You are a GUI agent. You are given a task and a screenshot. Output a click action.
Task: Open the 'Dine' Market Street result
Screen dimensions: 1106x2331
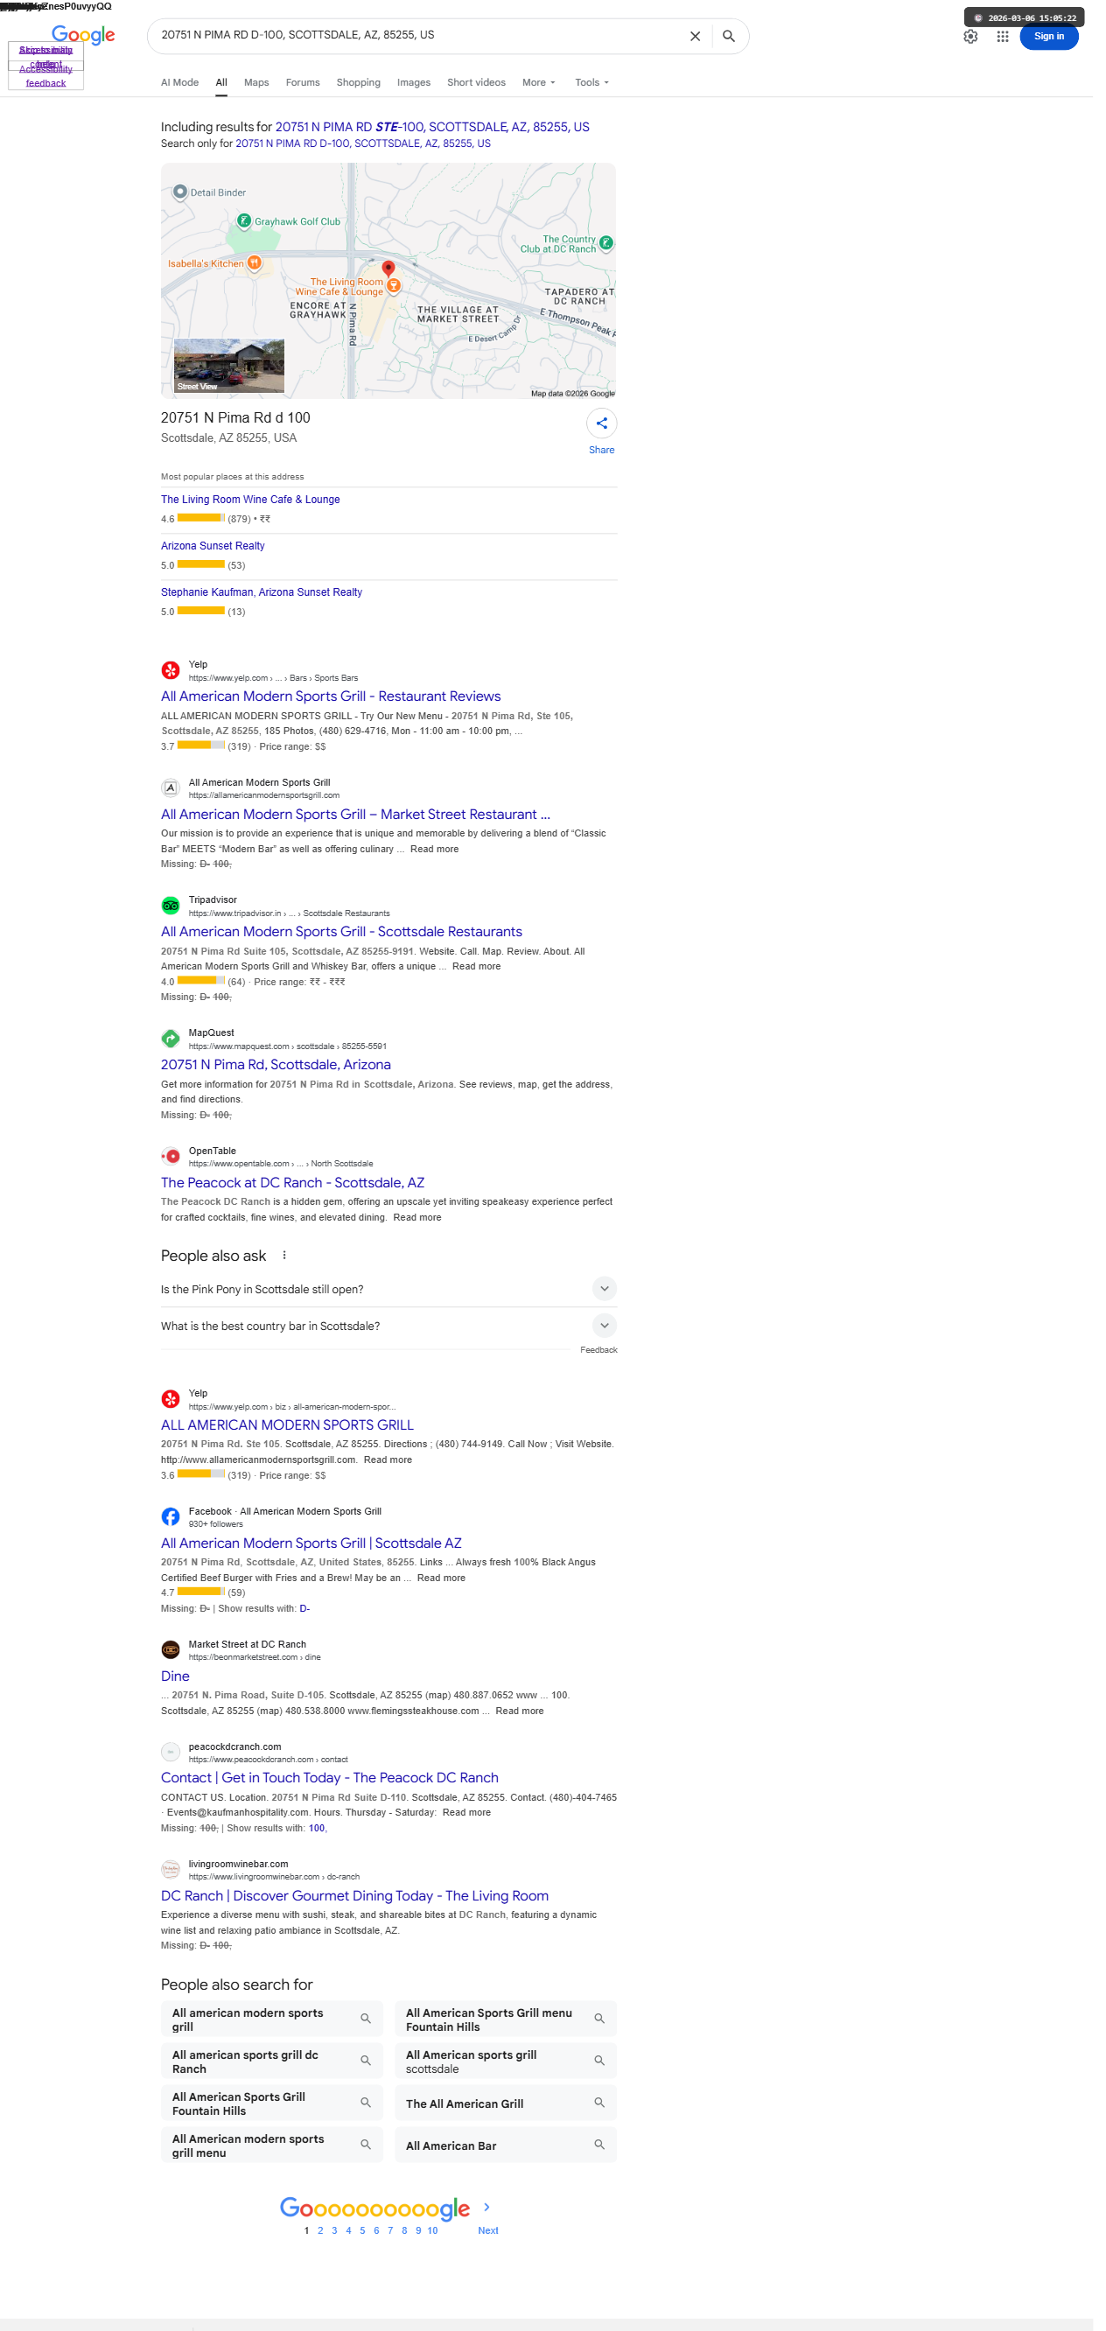tap(178, 1695)
